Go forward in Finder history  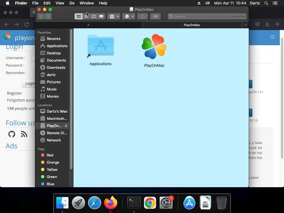[48, 16]
